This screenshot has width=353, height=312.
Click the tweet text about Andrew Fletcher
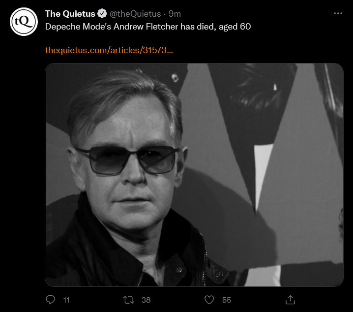[147, 27]
